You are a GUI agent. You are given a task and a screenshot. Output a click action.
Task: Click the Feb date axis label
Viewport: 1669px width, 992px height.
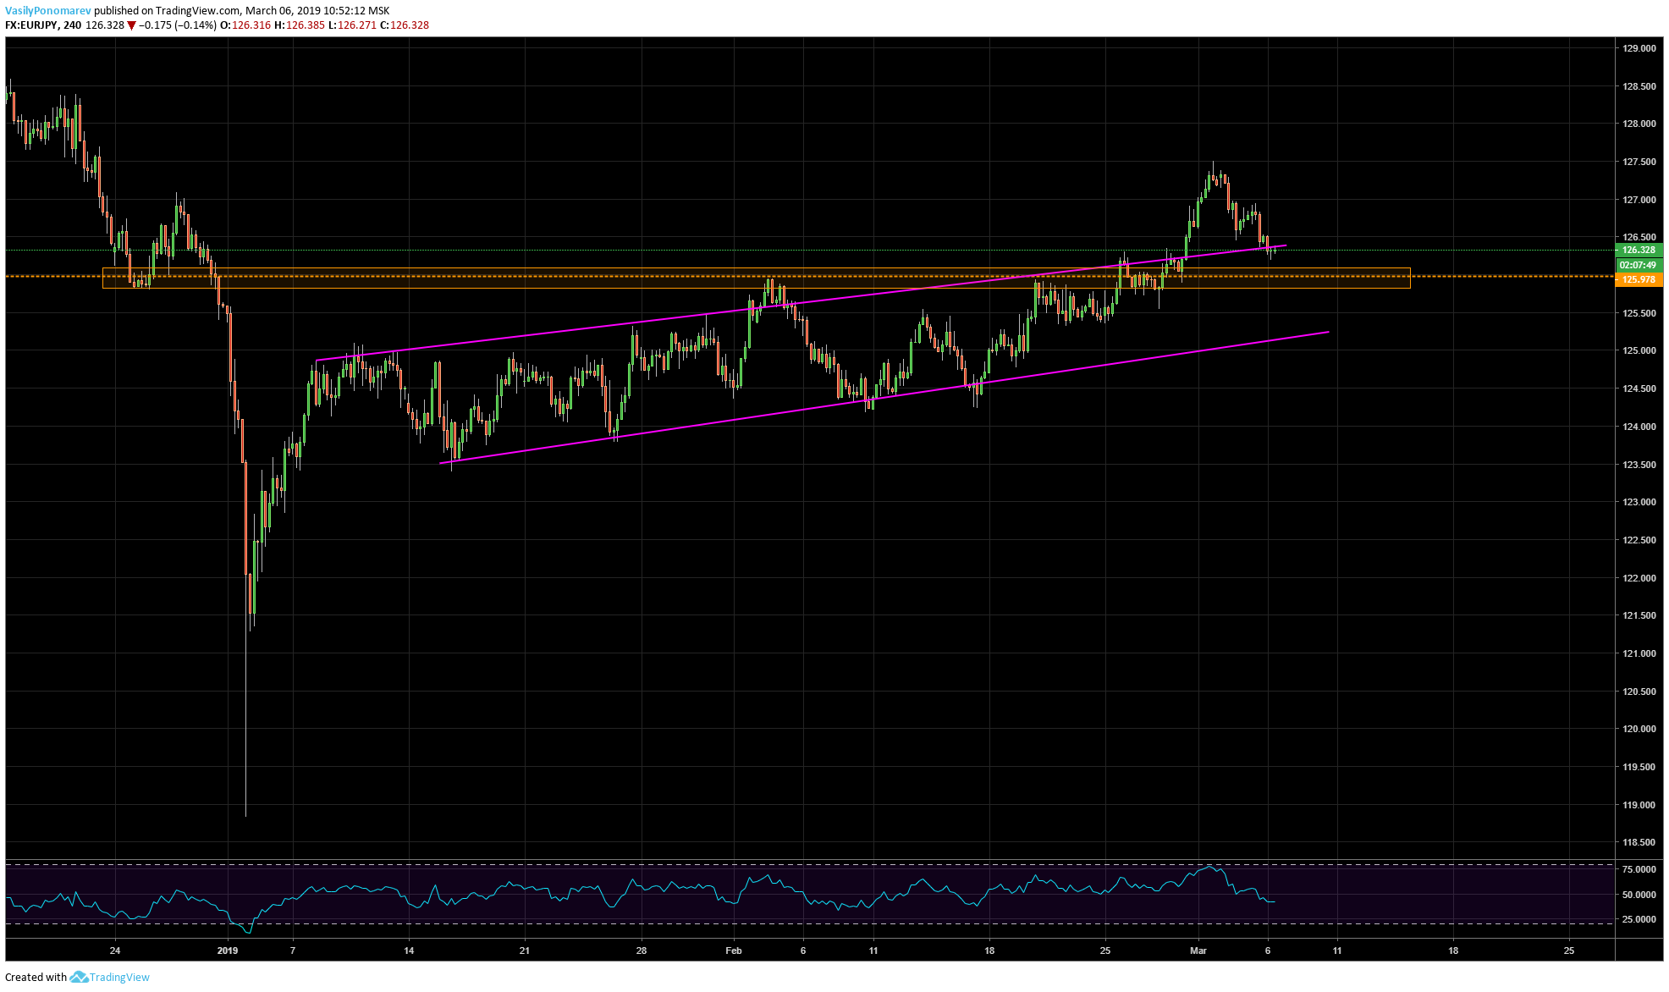click(x=734, y=951)
